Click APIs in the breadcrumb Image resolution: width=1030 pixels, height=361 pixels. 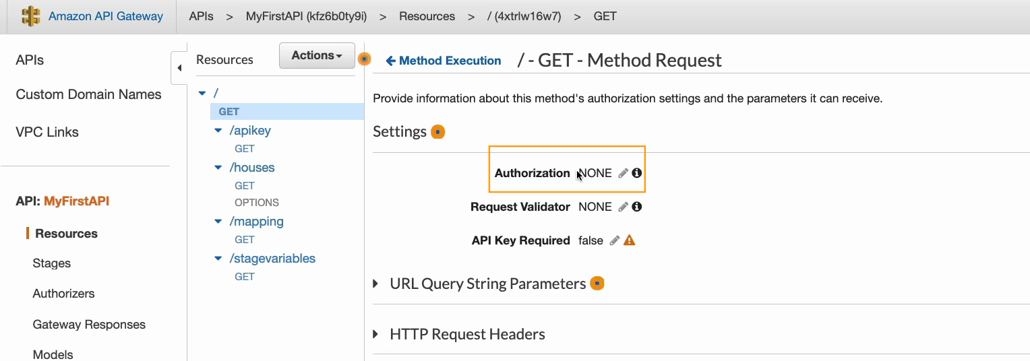[202, 16]
